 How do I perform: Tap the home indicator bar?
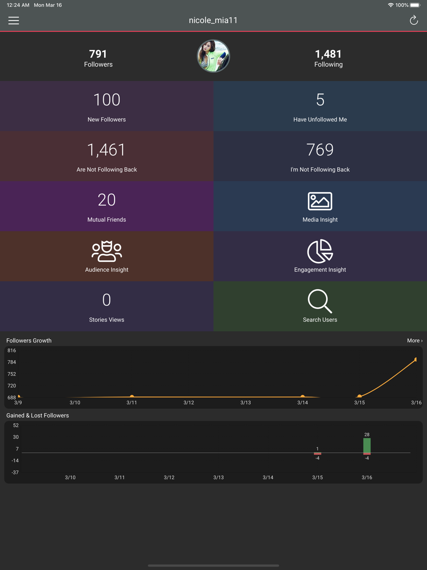[x=213, y=565]
